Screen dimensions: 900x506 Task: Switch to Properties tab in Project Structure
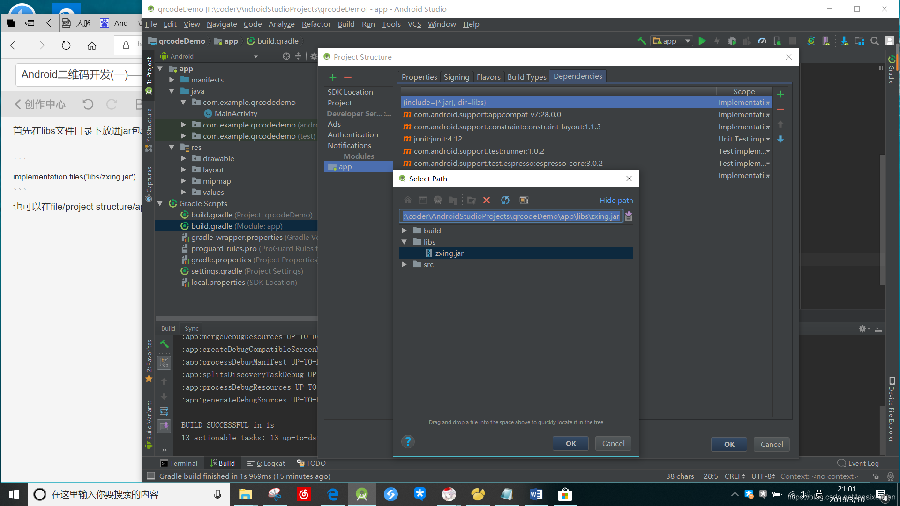[x=419, y=77]
